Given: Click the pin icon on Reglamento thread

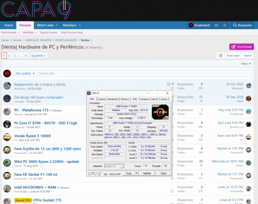Looking at the screenshot, I should point(173,84).
